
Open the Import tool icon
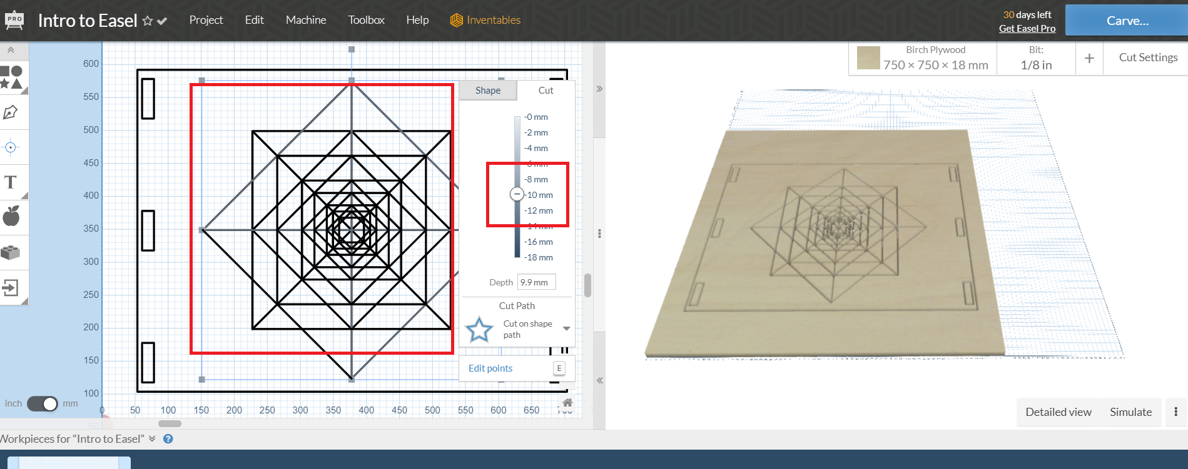click(11, 287)
